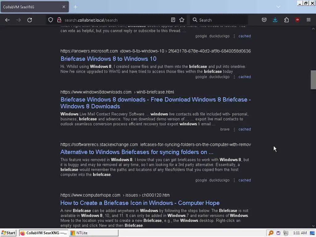Viewport: 316px width, 237px height.
Task: Click google label under stackexchange result
Action: click(201, 180)
